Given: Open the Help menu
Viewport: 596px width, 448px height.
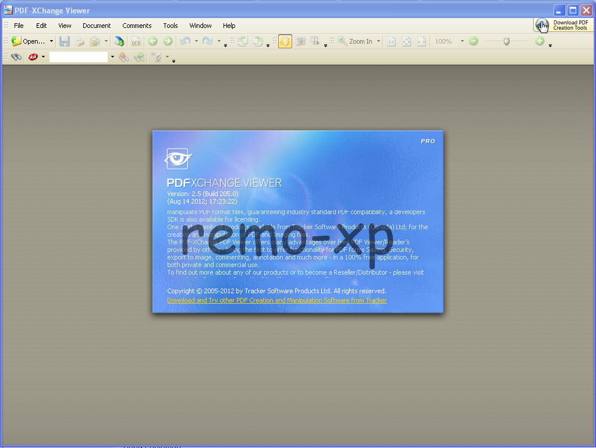Looking at the screenshot, I should click(229, 26).
